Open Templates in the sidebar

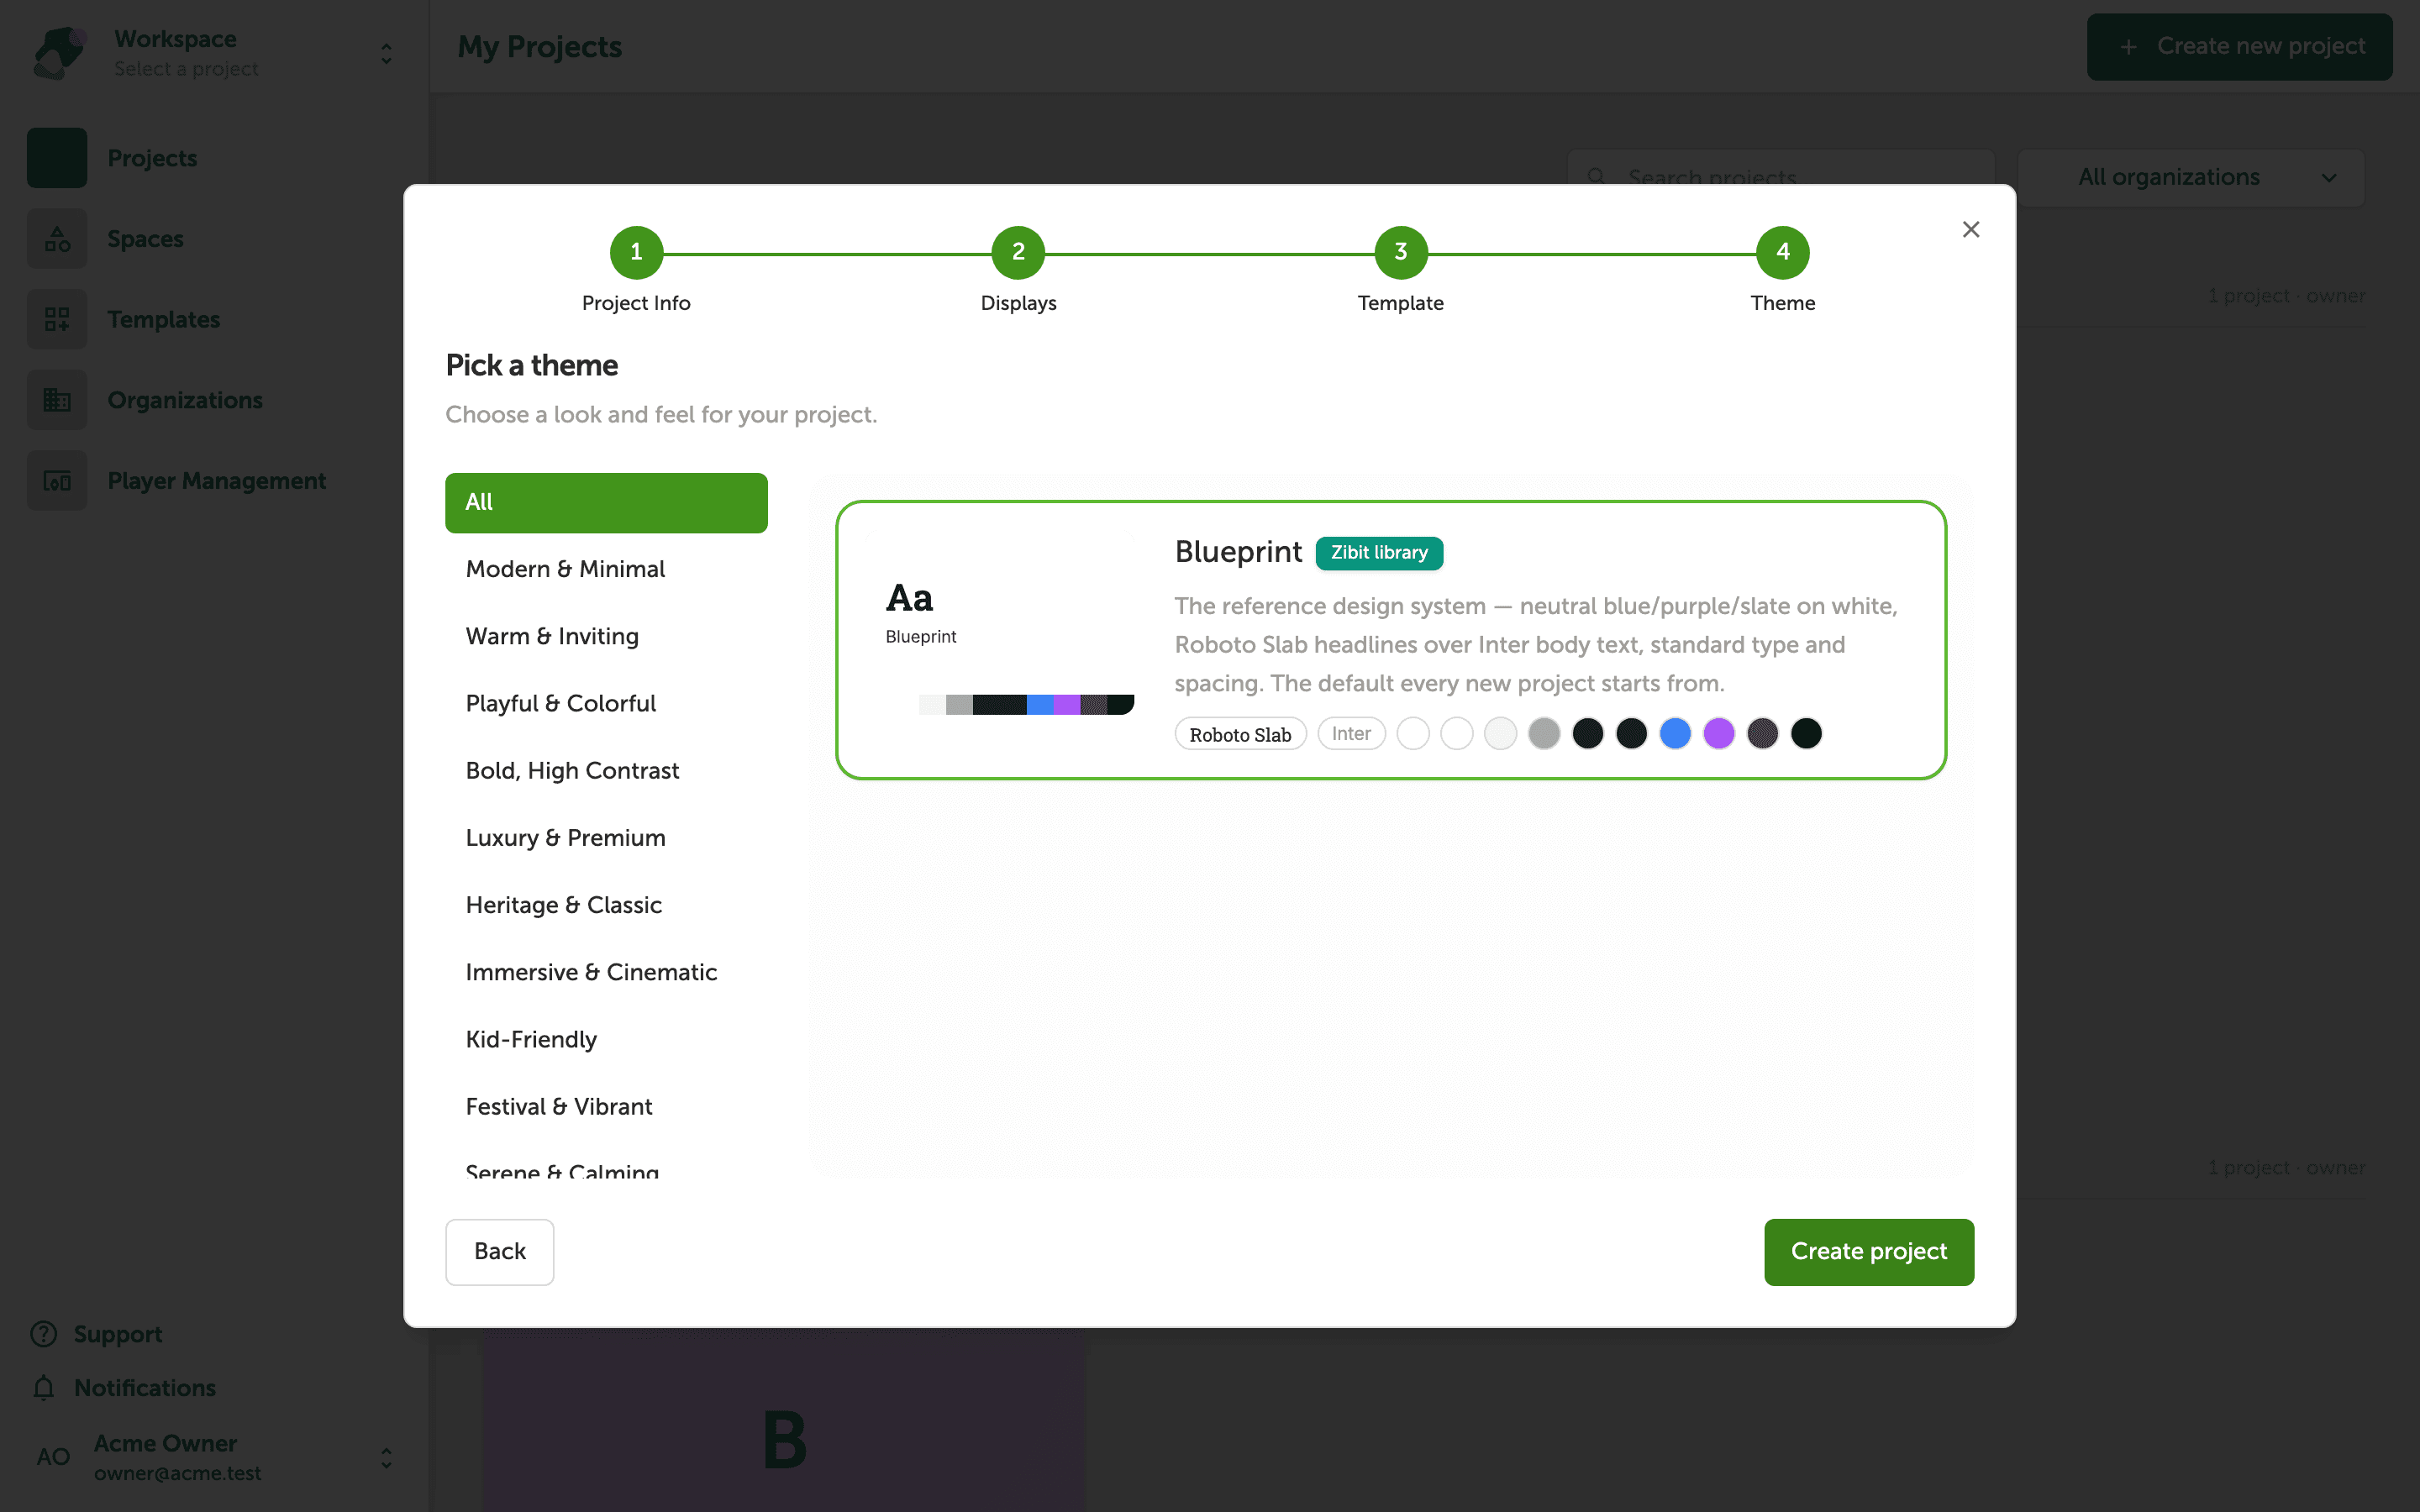(x=214, y=320)
